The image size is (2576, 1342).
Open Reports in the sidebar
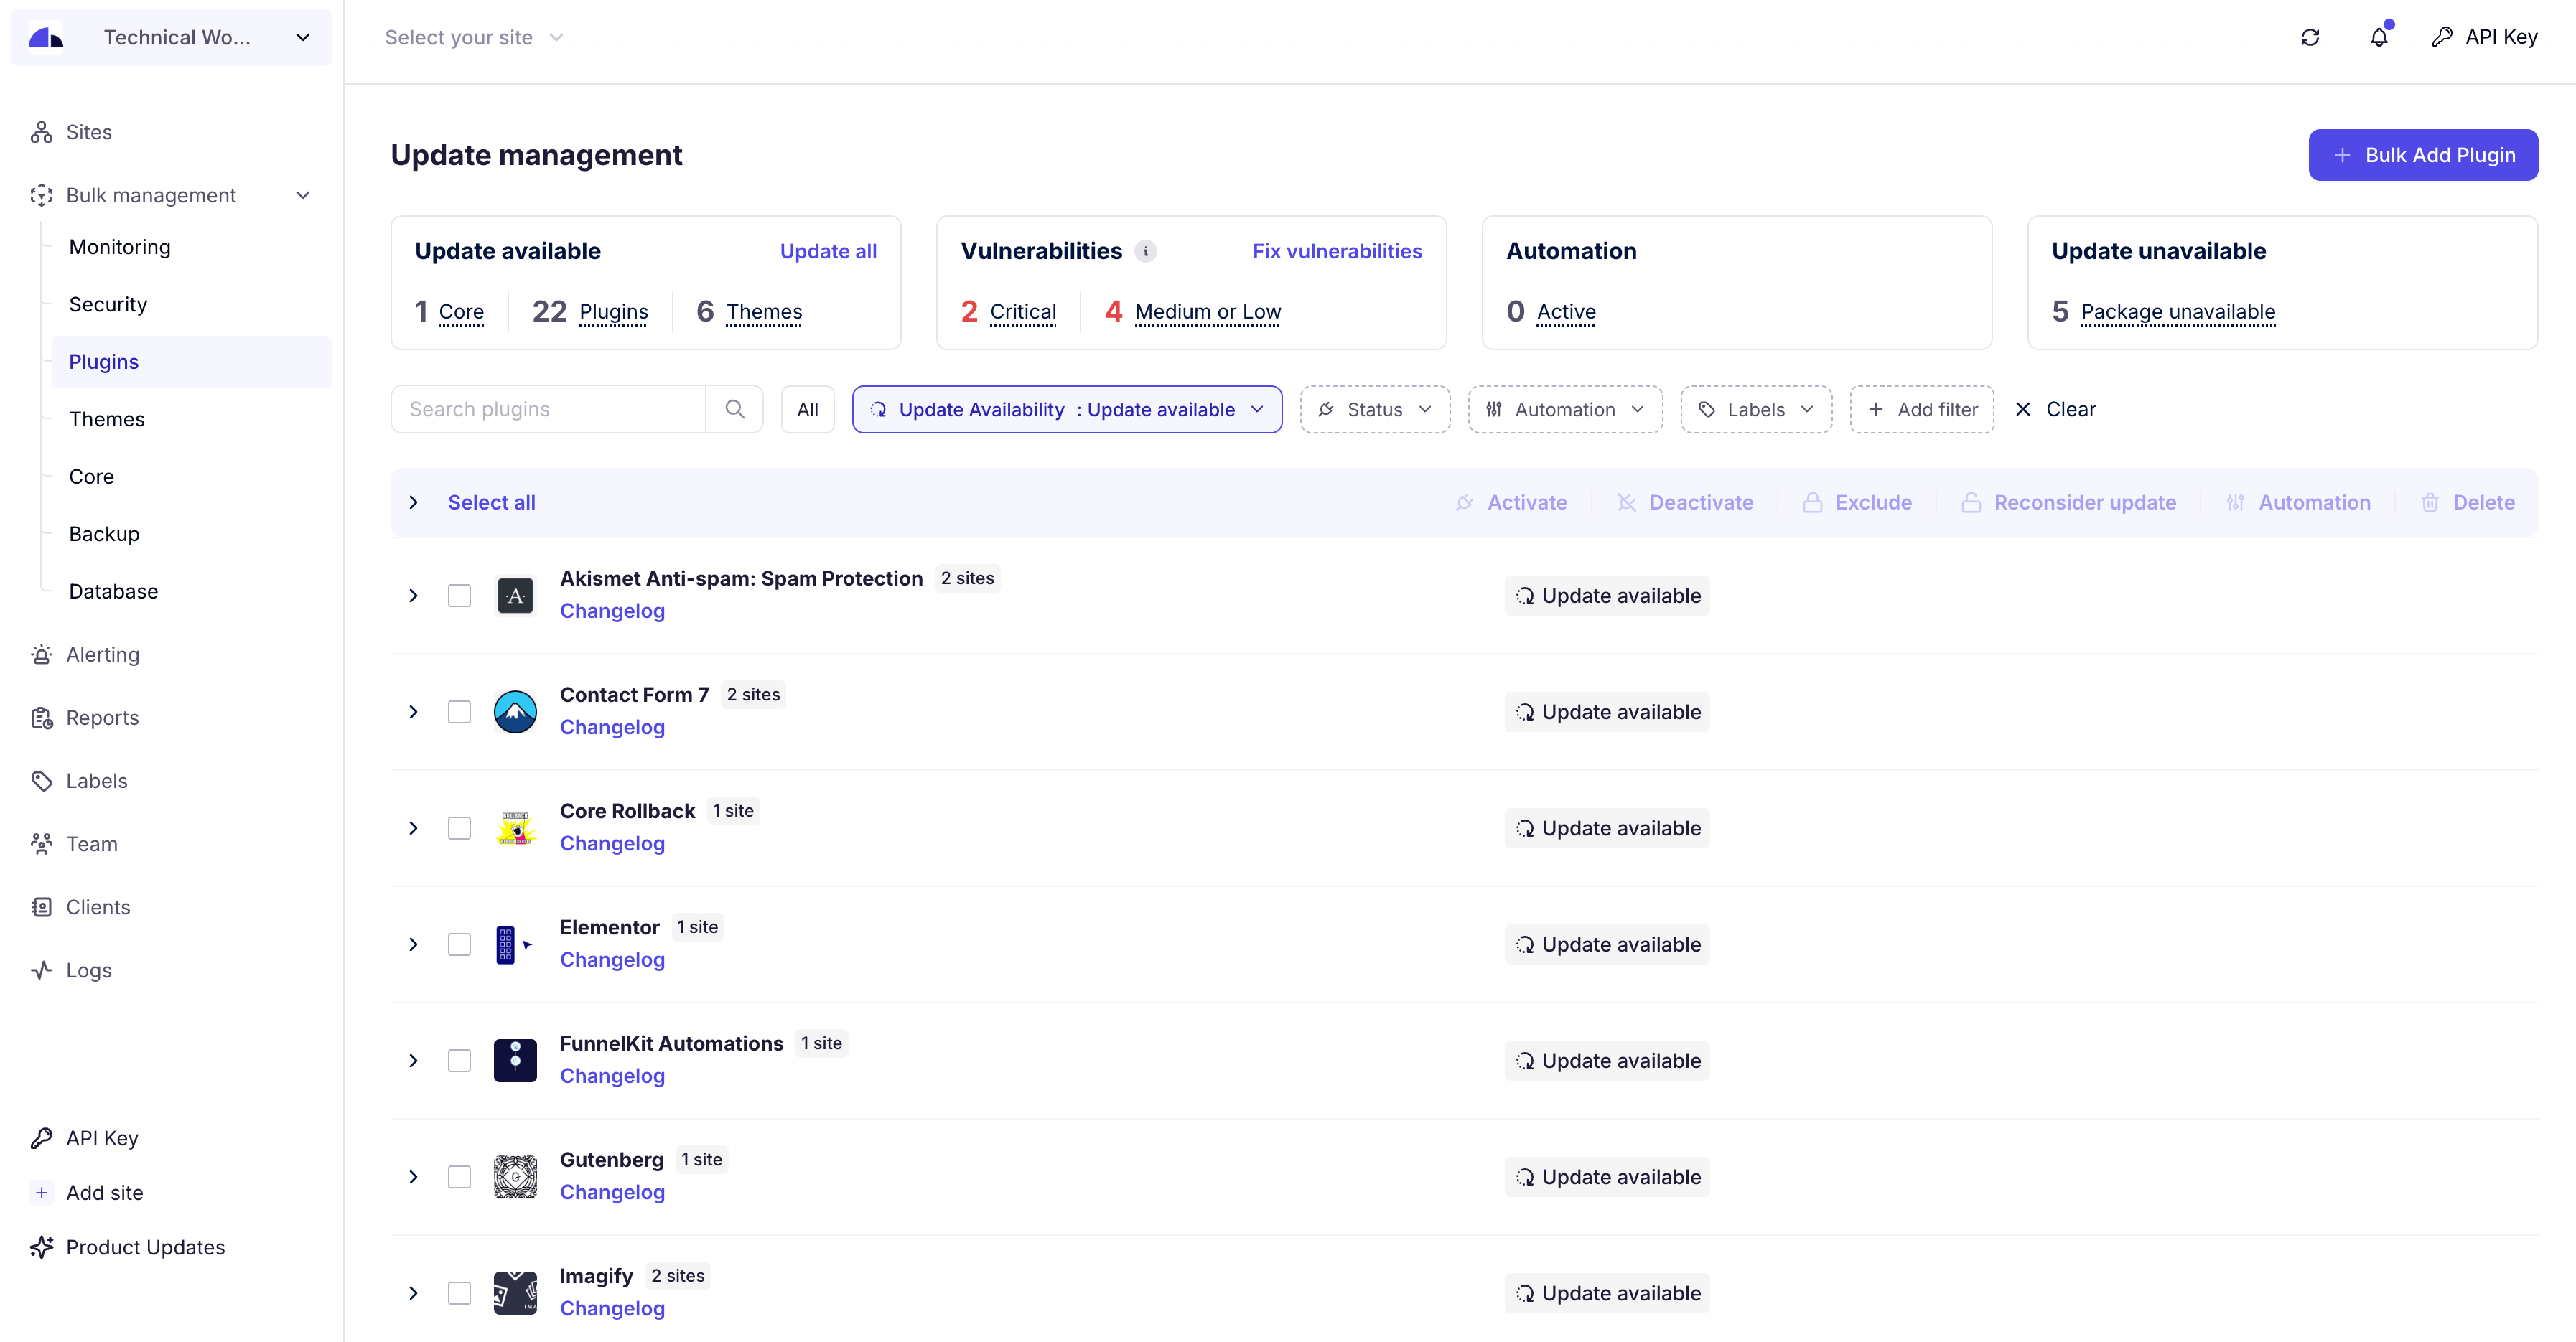tap(102, 718)
